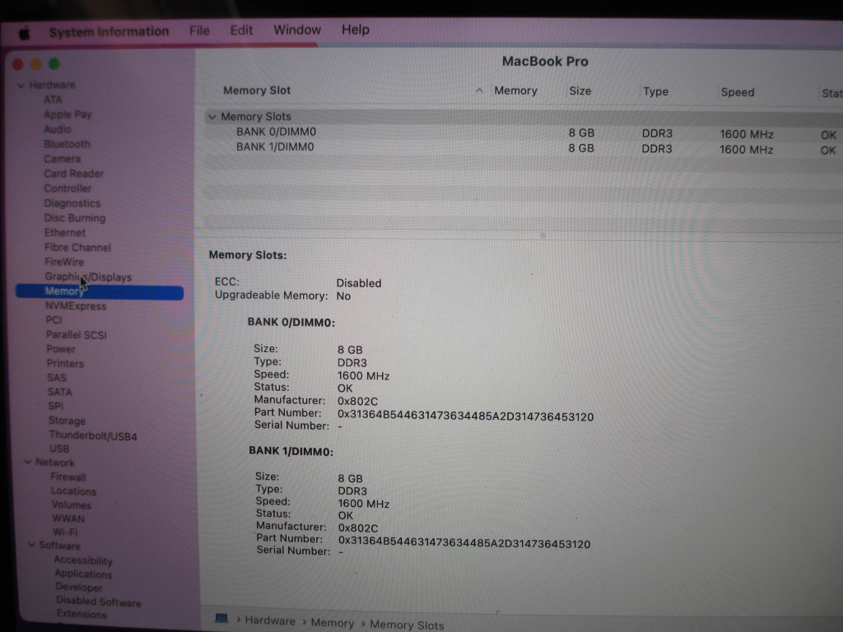843x632 pixels.
Task: Select SPI in the sidebar
Action: [x=55, y=407]
